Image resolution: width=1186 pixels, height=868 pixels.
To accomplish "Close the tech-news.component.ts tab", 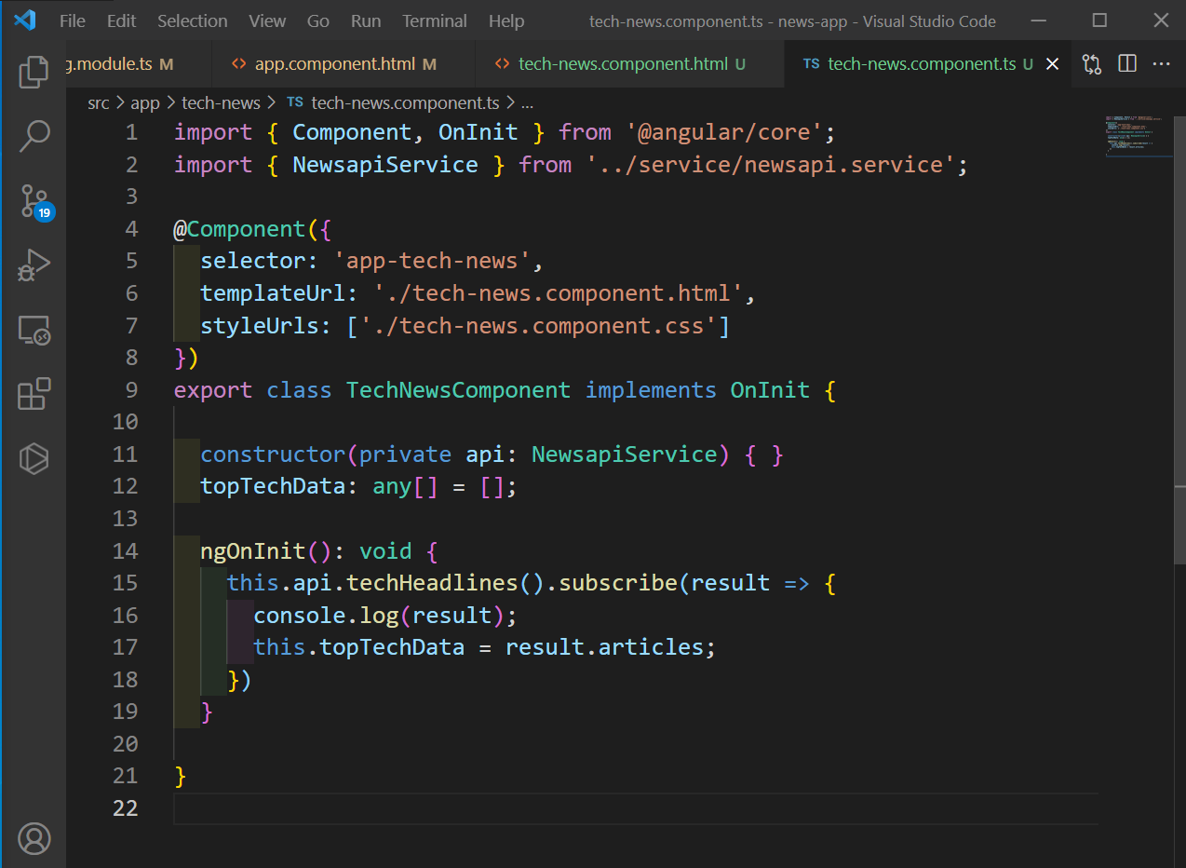I will pyautogui.click(x=1053, y=64).
